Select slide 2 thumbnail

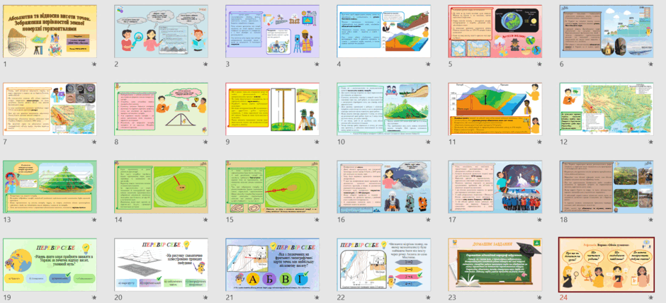click(161, 31)
